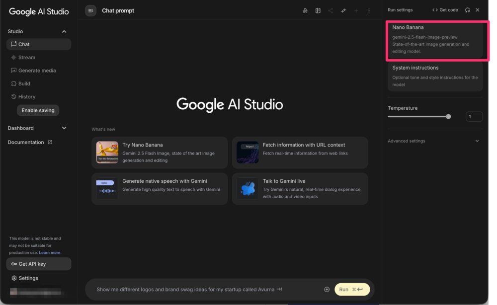This screenshot has height=305, width=497.
Task: Open the Stream menu item
Action: [26, 57]
